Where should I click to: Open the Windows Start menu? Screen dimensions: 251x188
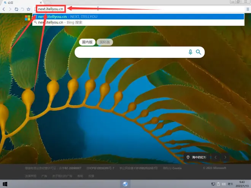(5, 184)
